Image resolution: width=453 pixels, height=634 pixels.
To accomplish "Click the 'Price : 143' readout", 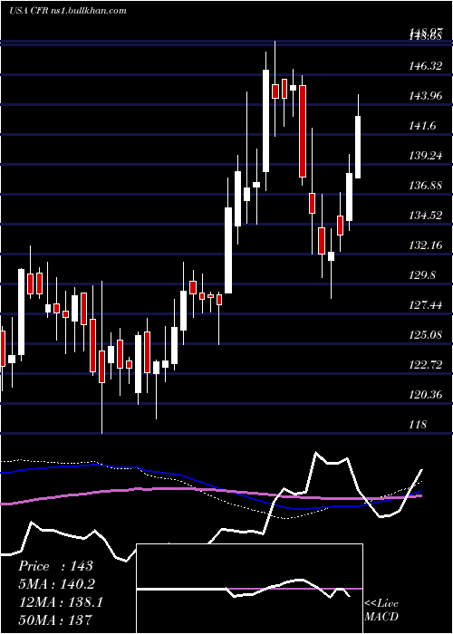I will 56,566.
